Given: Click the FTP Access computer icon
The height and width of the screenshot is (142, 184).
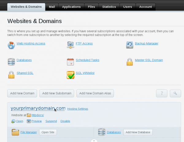Looking at the screenshot, I should coord(71,45).
